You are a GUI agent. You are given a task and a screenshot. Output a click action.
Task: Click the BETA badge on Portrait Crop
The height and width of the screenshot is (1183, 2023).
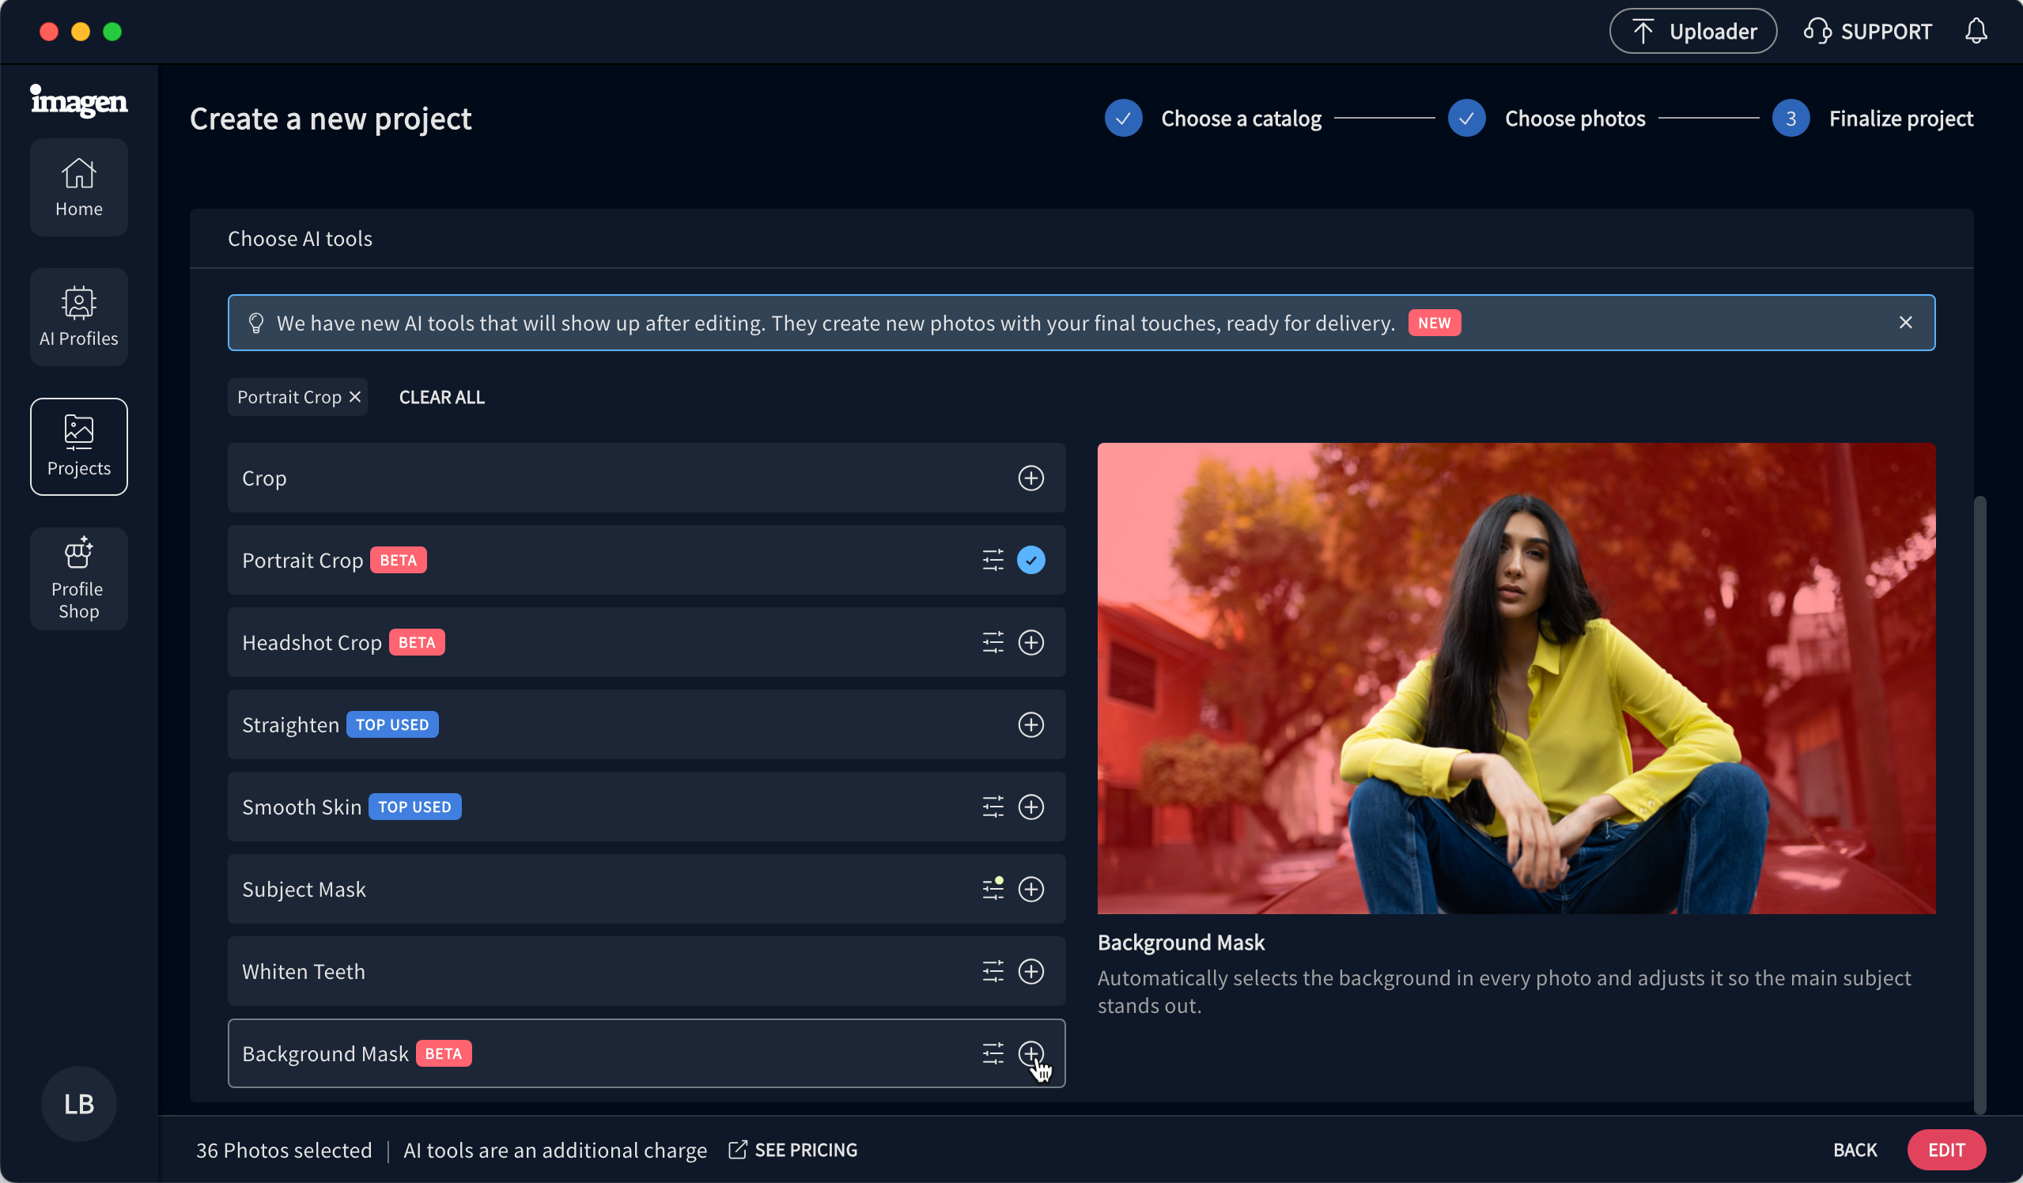coord(398,560)
